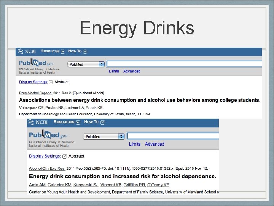
Task: Click the lower PubMed search input field
Action: pos(172,136)
